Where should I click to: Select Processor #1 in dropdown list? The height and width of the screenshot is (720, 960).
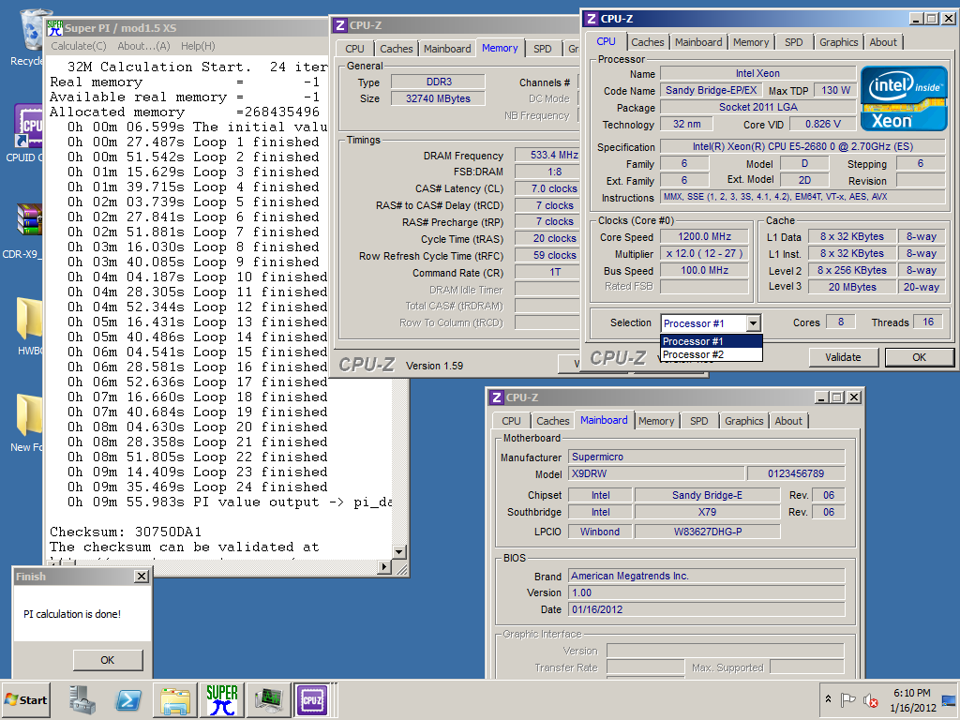pos(712,341)
